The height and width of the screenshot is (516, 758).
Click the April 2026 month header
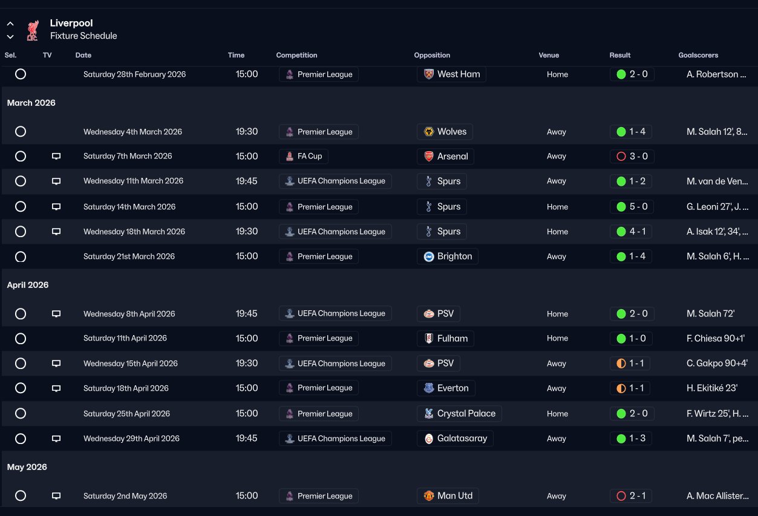(28, 285)
